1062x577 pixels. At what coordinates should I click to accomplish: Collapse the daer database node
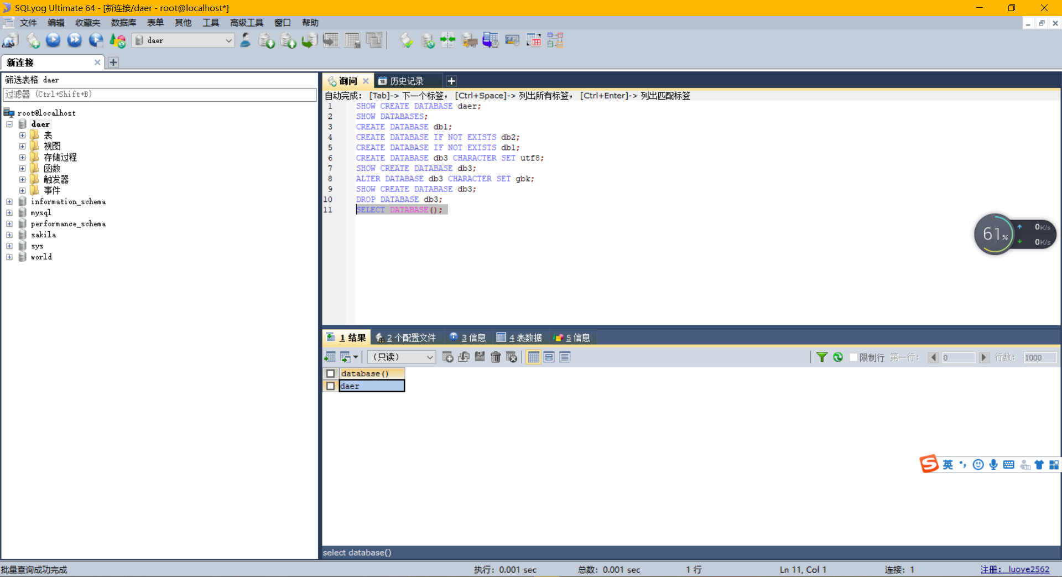click(9, 124)
